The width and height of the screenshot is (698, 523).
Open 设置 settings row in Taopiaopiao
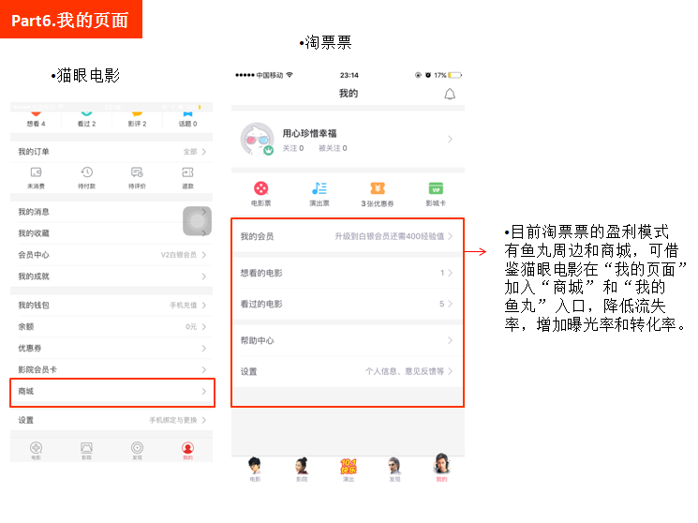(x=348, y=371)
